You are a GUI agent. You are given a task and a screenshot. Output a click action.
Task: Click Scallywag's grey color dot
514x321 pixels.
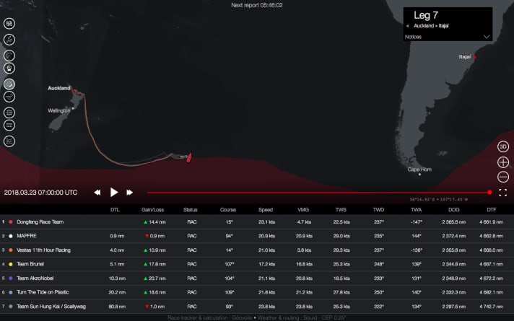point(11,307)
